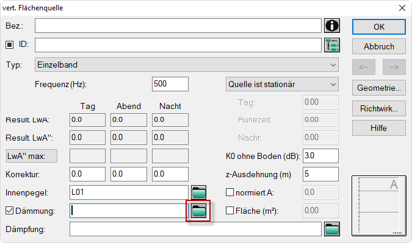
Task: Edit the z-Ausdehnung (m) field
Action: click(320, 174)
